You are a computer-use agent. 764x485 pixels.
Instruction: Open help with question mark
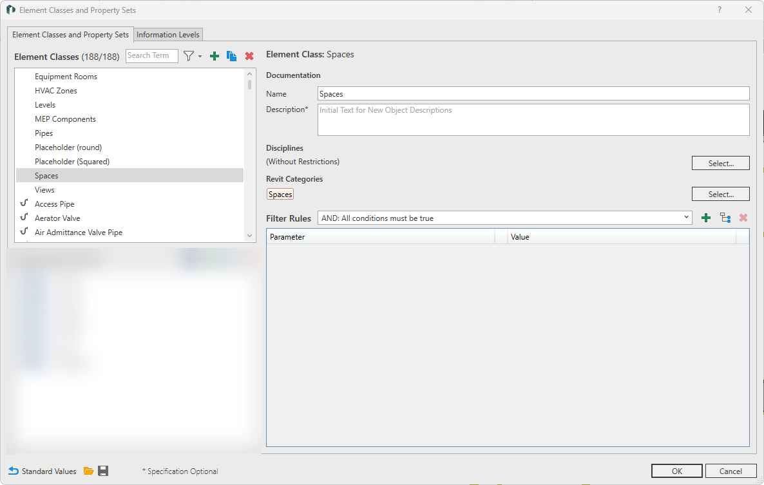pos(719,10)
